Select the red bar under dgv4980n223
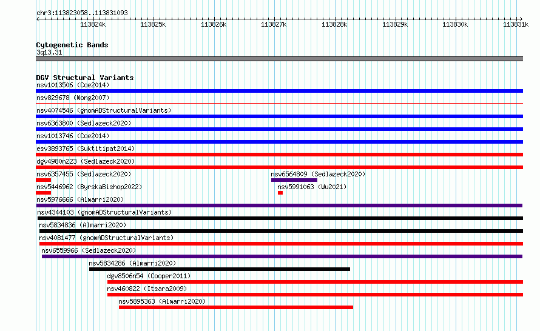 pos(279,167)
